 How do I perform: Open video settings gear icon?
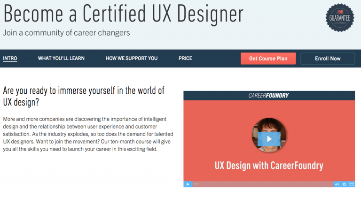click(x=344, y=184)
